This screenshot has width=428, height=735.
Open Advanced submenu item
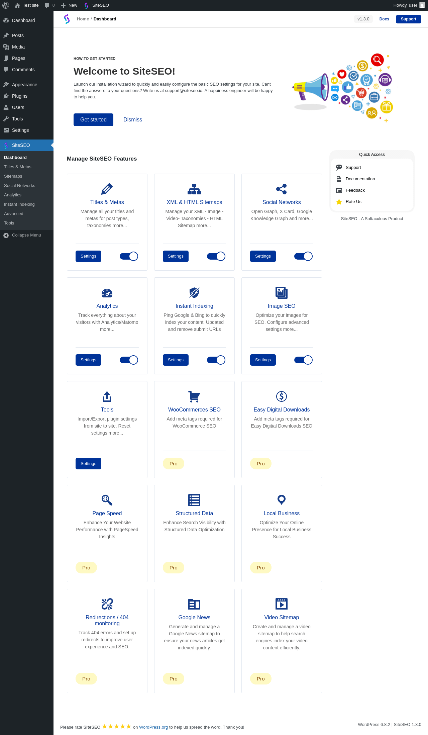(x=27, y=214)
